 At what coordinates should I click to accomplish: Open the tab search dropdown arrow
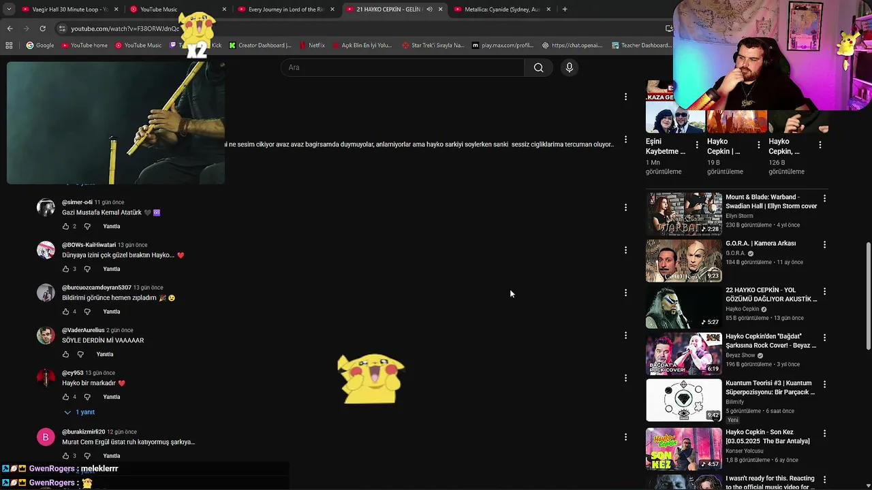pyautogui.click(x=9, y=10)
